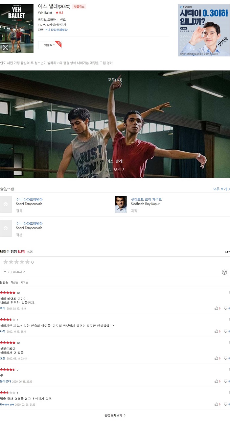Sort reviews by 과거순
The width and height of the screenshot is (230, 421).
coord(24,283)
